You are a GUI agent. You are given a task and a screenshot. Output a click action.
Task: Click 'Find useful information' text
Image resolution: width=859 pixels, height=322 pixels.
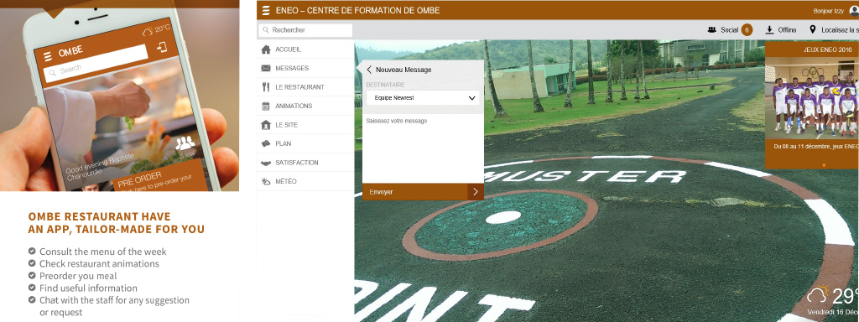(88, 288)
